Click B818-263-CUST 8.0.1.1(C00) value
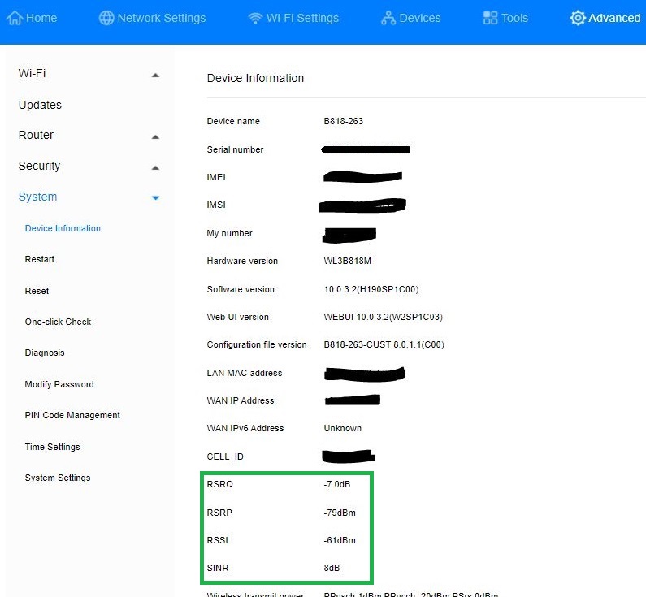Screen dimensions: 646x597 pos(384,344)
